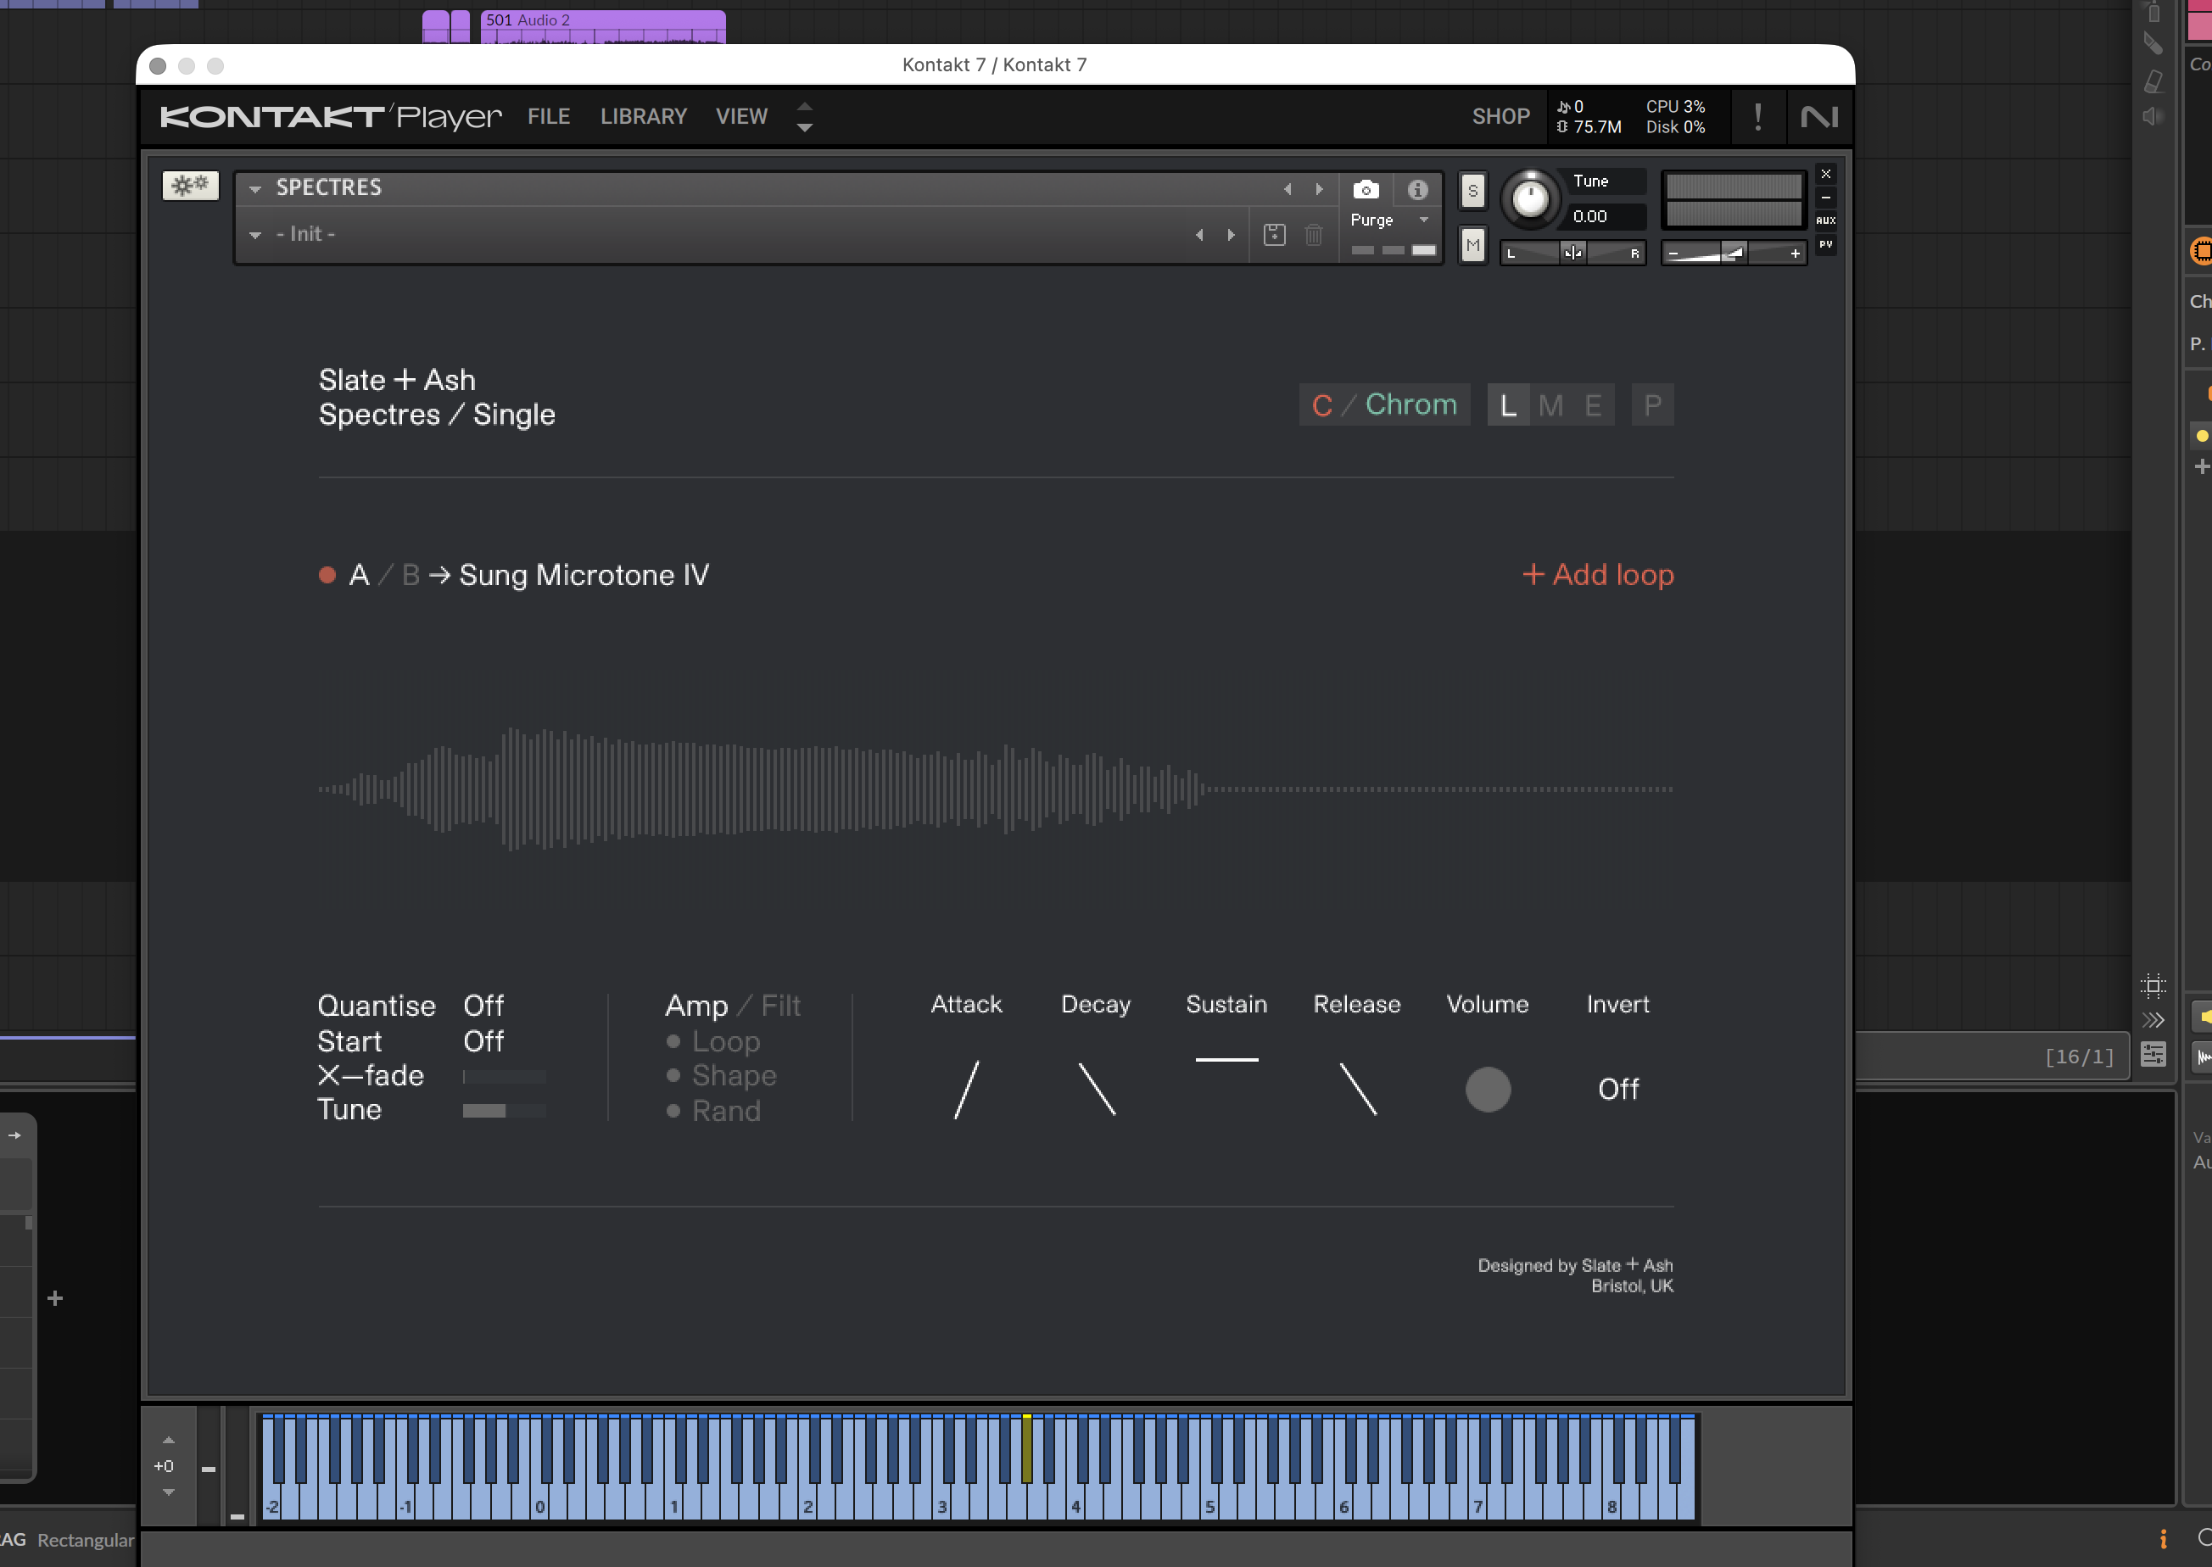The height and width of the screenshot is (1567, 2212).
Task: Delete the snapshot with the trash icon
Action: 1314,235
